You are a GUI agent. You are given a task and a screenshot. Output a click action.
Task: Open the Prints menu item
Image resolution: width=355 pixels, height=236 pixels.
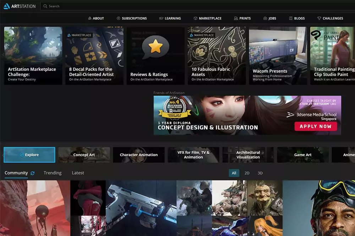pyautogui.click(x=242, y=18)
